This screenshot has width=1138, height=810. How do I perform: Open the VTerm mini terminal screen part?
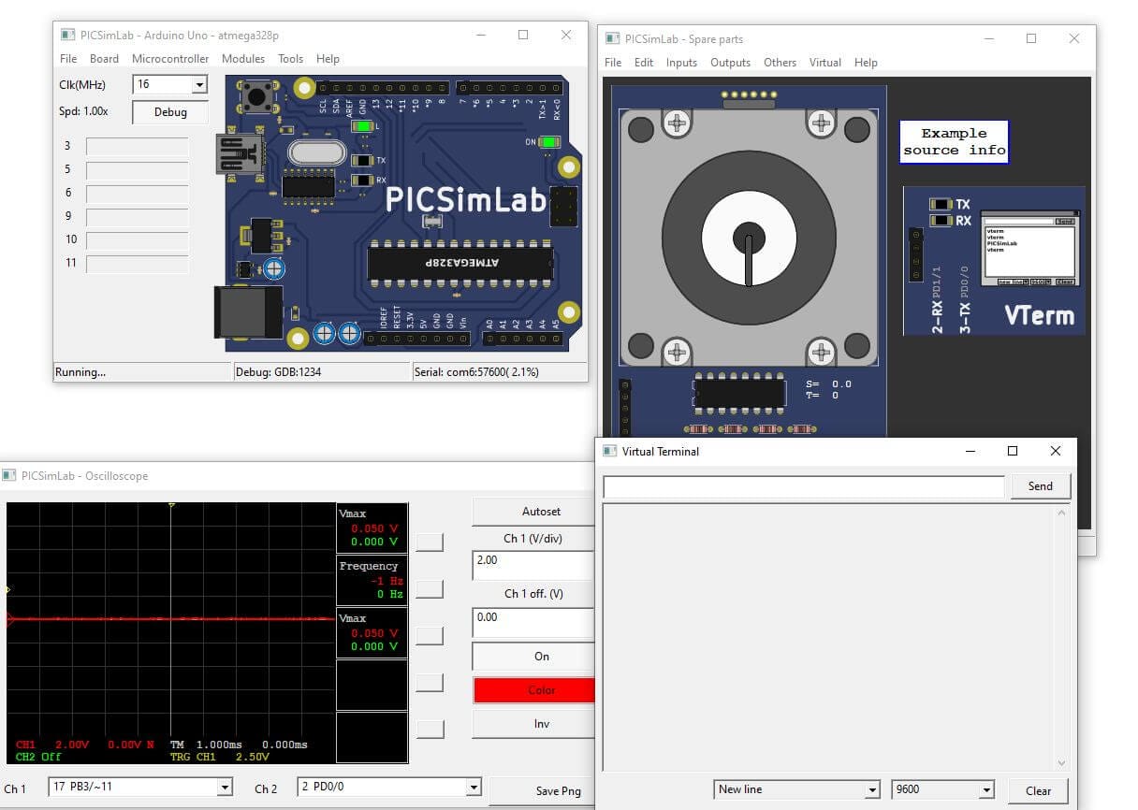click(x=1029, y=250)
